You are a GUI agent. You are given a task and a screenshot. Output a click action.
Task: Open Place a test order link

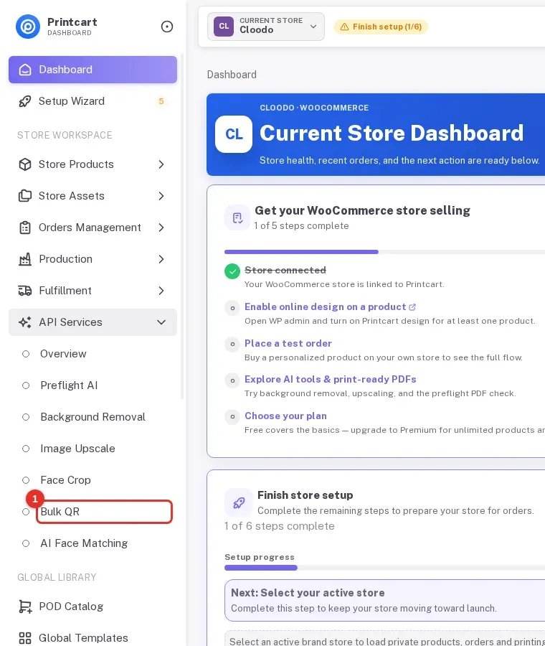(288, 344)
